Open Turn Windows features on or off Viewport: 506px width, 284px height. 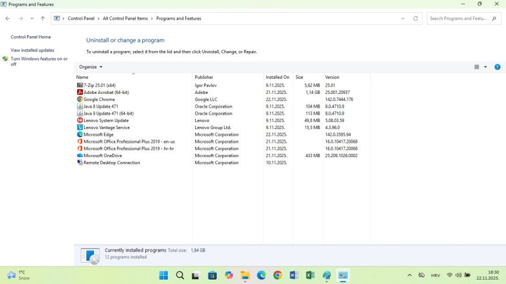pos(39,61)
